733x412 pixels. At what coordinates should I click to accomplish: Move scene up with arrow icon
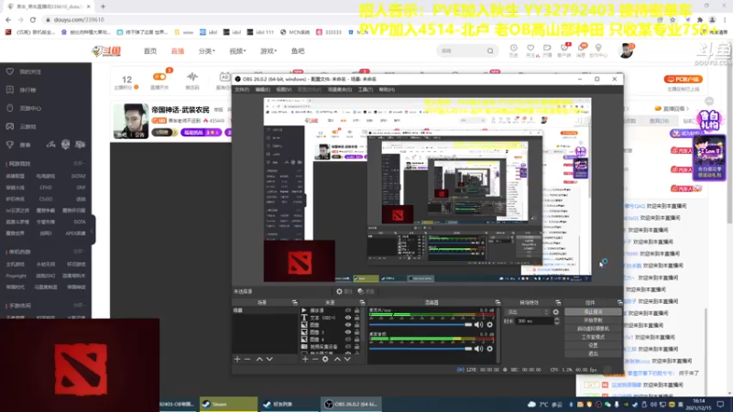[259, 359]
